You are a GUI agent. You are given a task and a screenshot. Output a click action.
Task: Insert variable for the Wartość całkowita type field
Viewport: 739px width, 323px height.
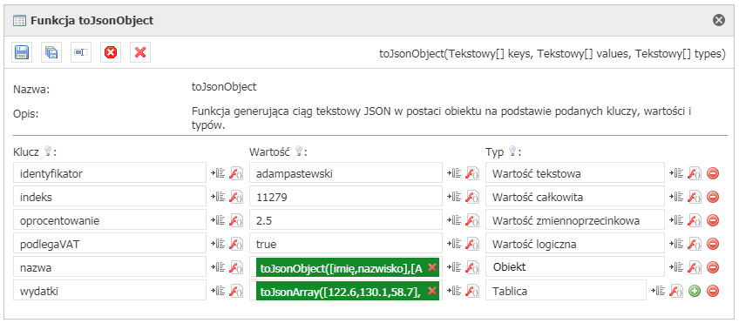[x=676, y=198]
